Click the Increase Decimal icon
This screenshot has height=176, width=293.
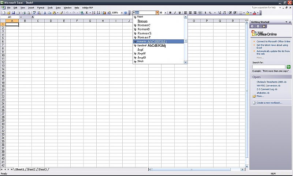219,13
